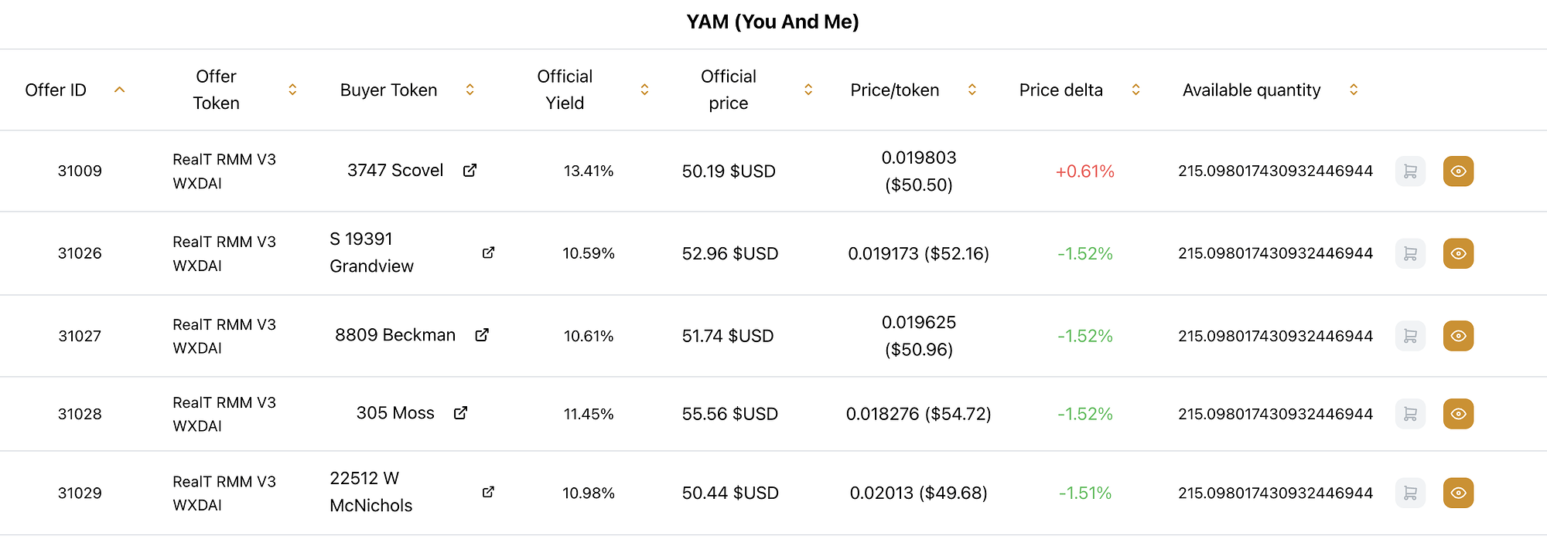Open the 305 Moss token name
1547x539 pixels.
(x=395, y=413)
